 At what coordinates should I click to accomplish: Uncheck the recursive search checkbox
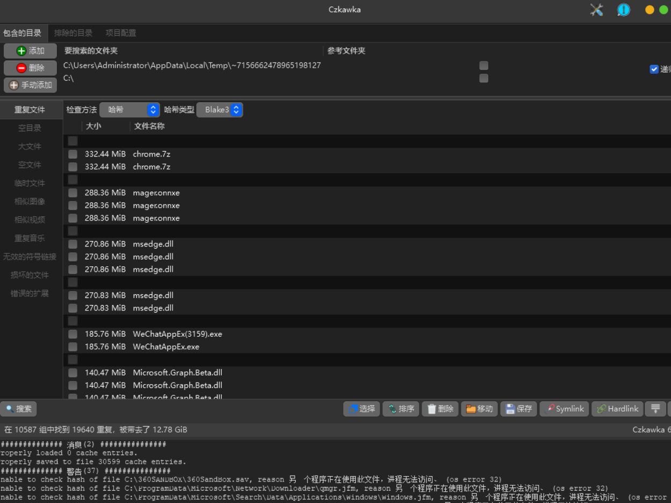[x=654, y=69]
